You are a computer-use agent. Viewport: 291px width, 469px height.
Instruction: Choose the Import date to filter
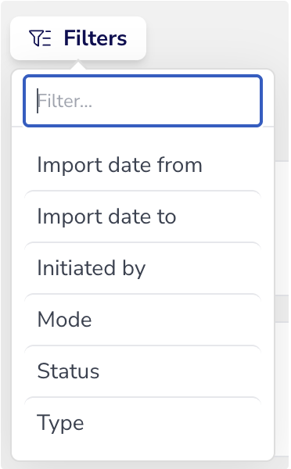coord(143,217)
